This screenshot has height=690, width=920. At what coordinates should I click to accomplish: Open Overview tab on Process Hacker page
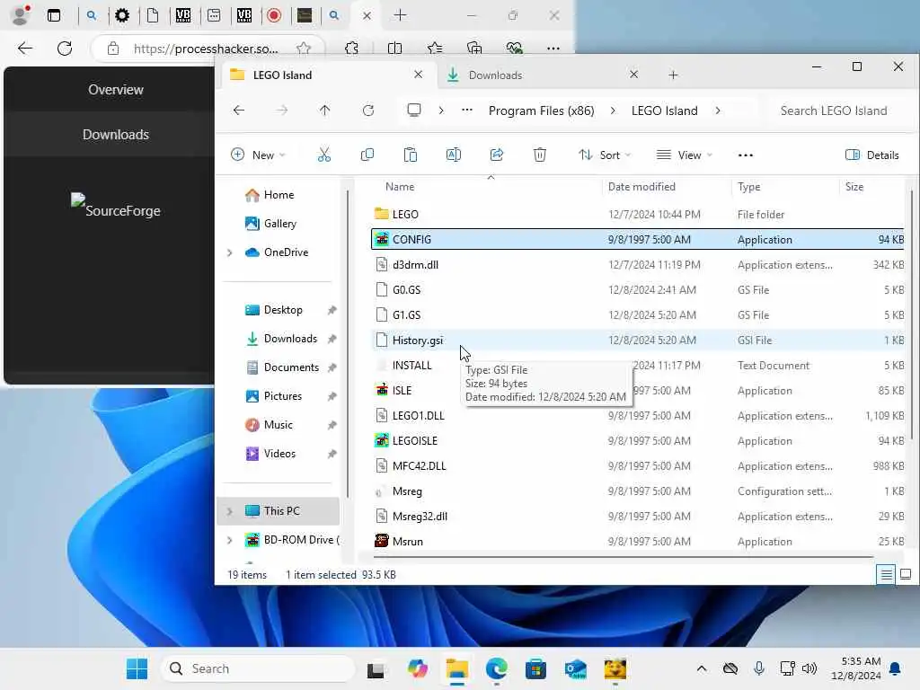(116, 90)
